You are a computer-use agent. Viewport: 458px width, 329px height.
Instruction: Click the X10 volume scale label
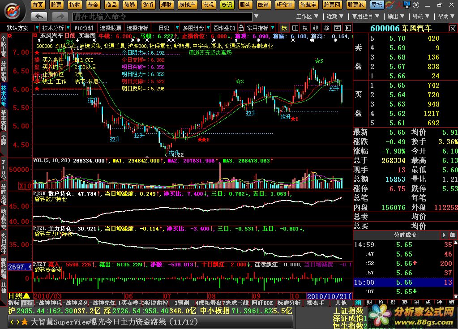click(25, 186)
